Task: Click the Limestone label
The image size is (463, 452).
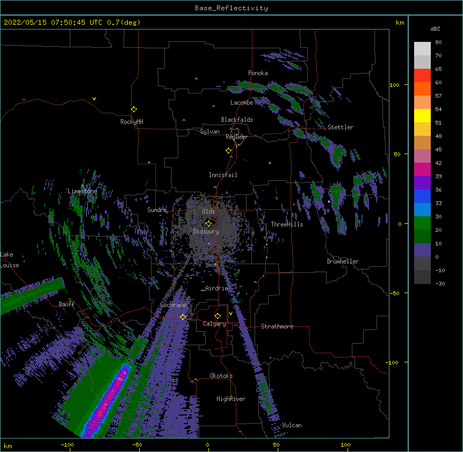Action: [x=82, y=191]
